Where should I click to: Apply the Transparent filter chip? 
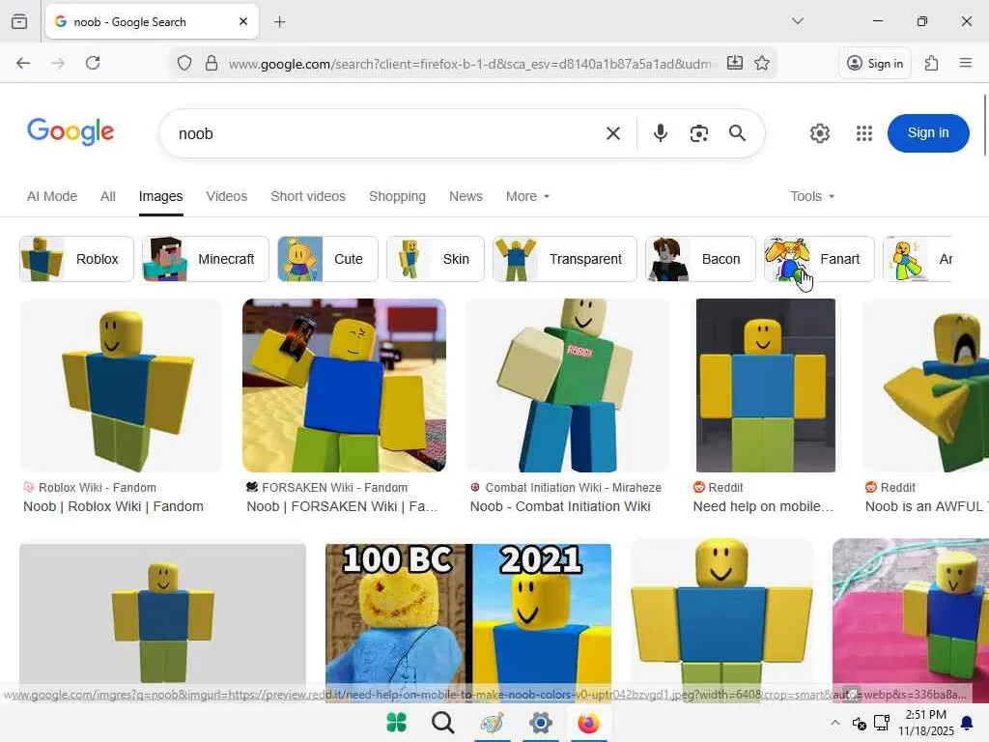[564, 259]
